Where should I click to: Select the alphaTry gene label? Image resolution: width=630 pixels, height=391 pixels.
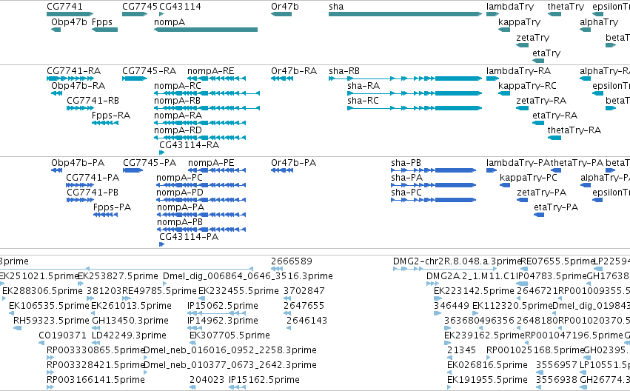pyautogui.click(x=599, y=22)
